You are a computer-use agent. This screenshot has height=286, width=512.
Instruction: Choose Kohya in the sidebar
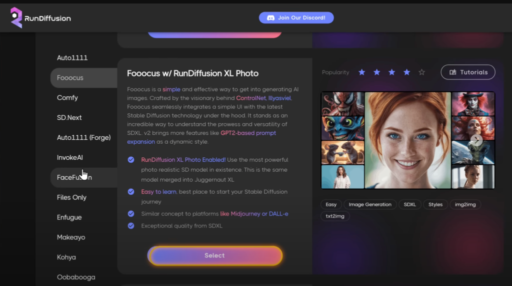click(83, 257)
